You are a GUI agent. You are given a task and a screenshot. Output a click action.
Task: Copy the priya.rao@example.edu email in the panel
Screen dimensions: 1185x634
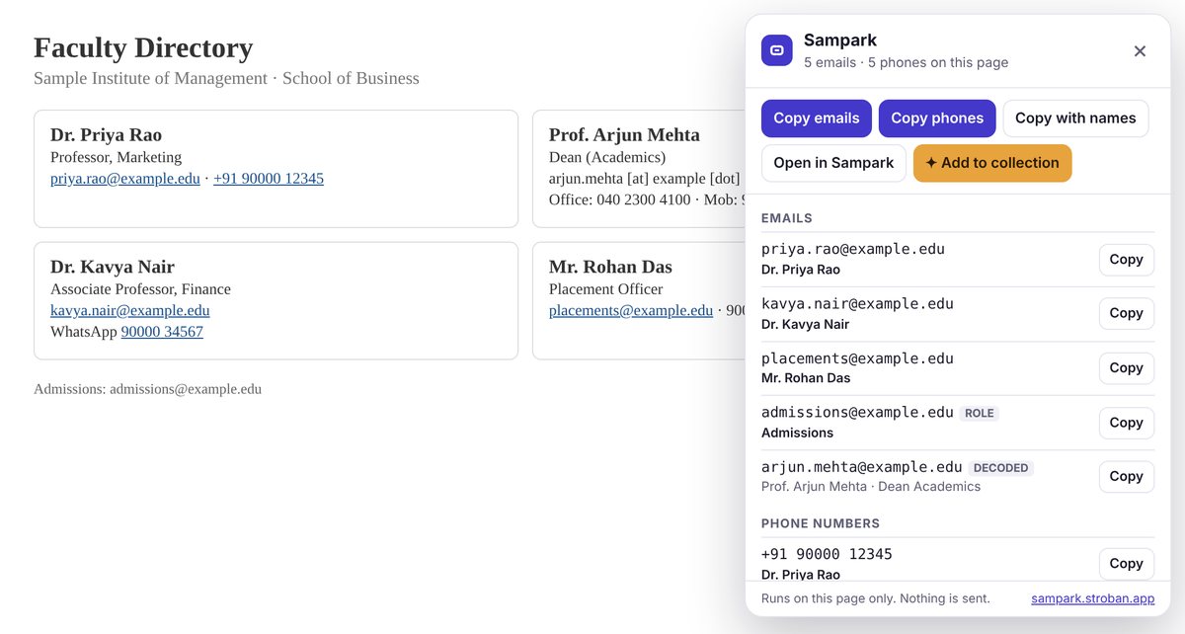[x=1126, y=260]
